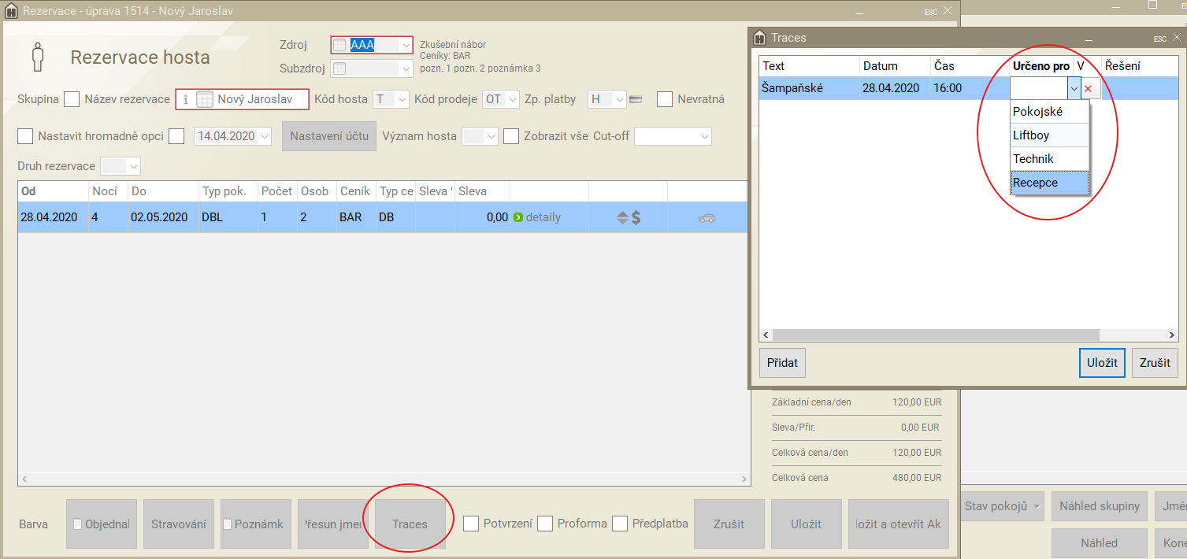Click the grid icon in Zdroj field

[339, 45]
